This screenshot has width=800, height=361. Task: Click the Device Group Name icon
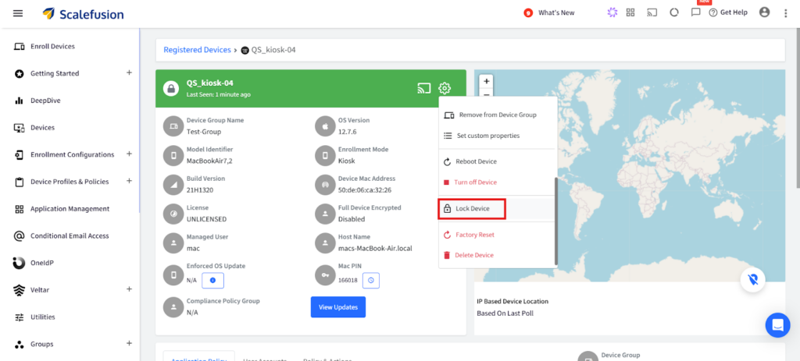[173, 126]
